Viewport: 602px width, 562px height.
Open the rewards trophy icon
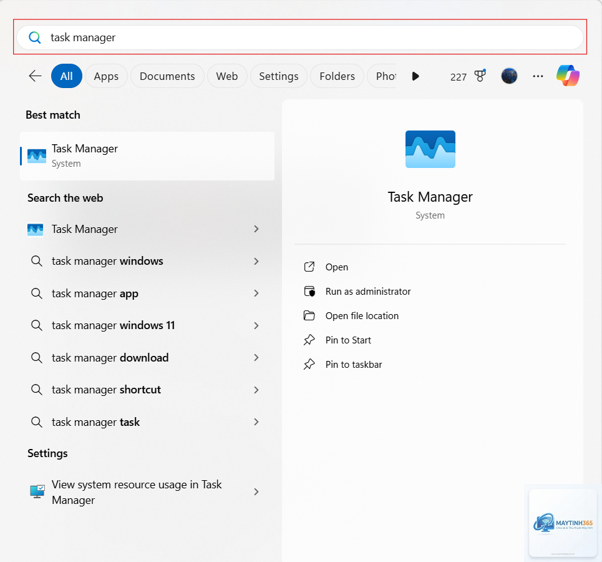click(x=480, y=76)
